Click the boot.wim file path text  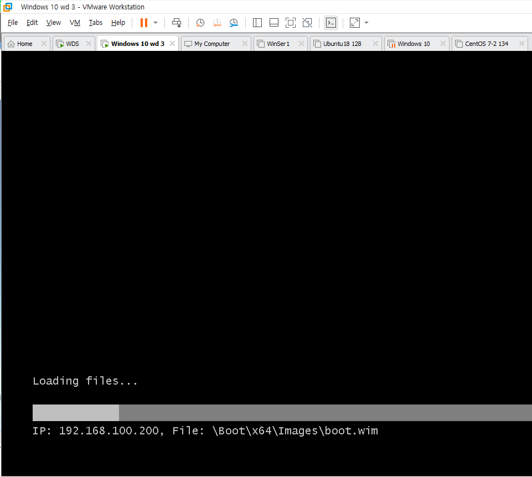tap(295, 431)
